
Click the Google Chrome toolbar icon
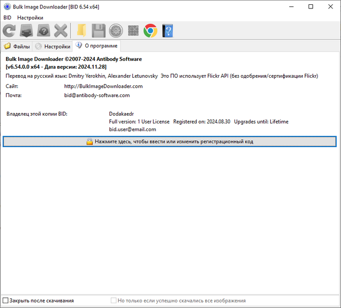tap(150, 31)
